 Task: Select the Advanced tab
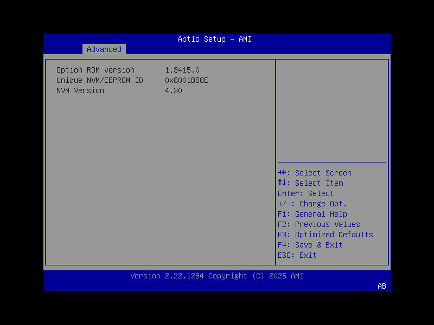(x=104, y=49)
